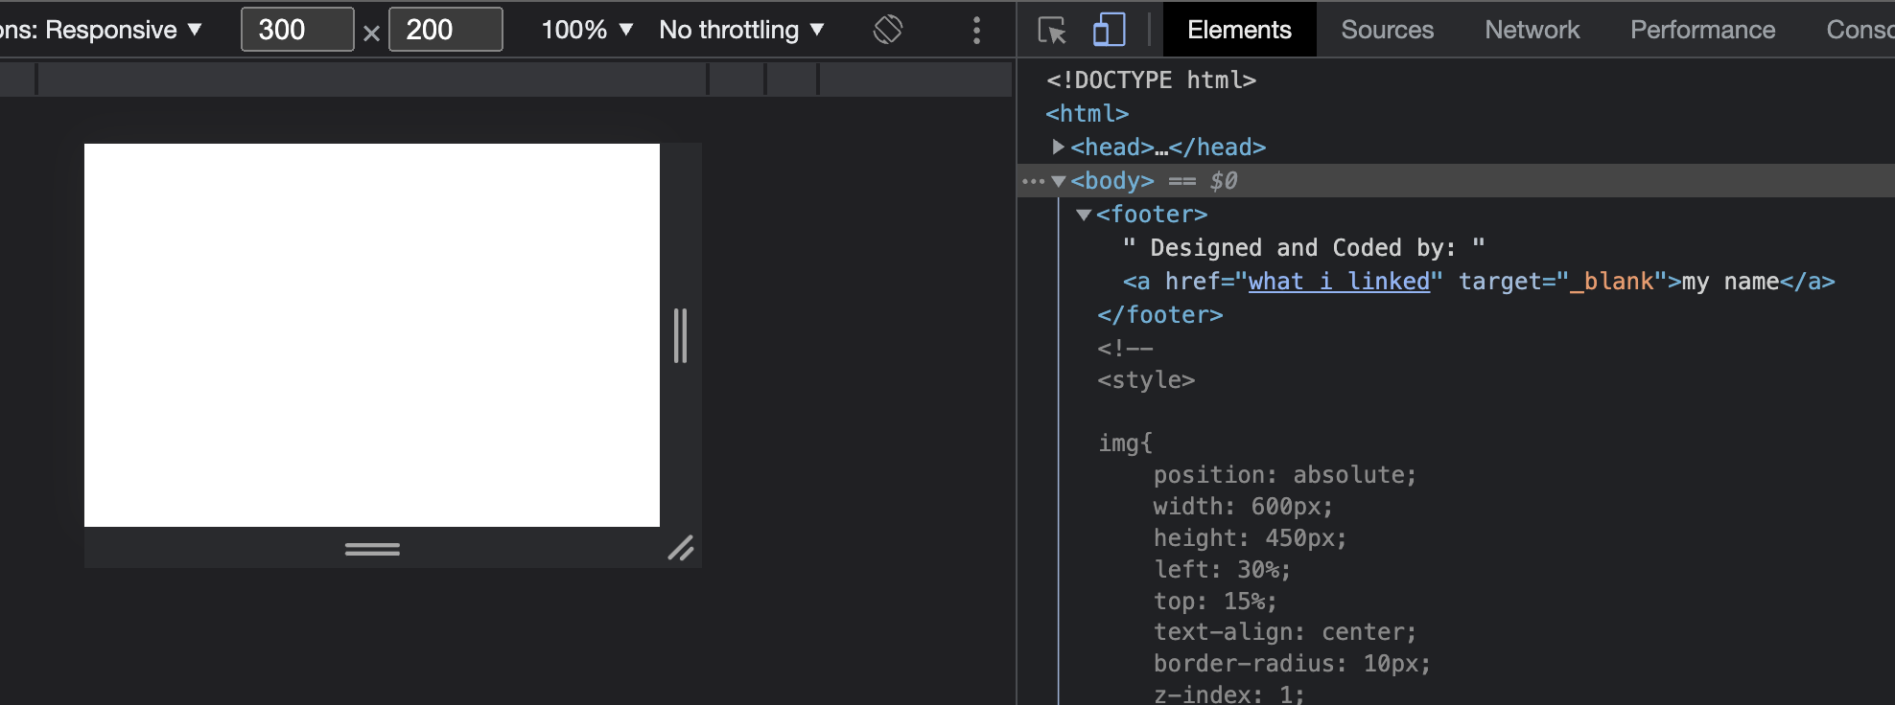
Task: Open the 100% zoom dropdown
Action: (587, 30)
